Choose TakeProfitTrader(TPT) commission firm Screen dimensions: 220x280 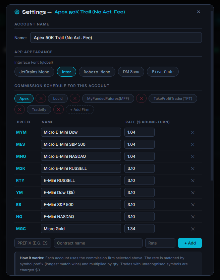tap(173, 98)
